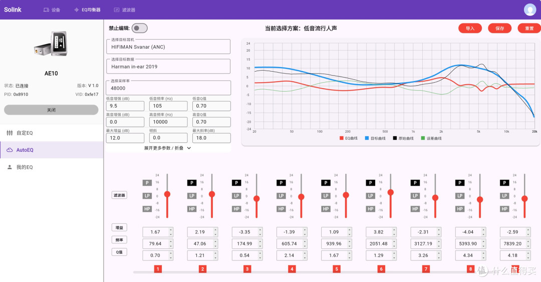Click the Q stepper for 1.67
The image size is (541, 282).
click(350, 255)
